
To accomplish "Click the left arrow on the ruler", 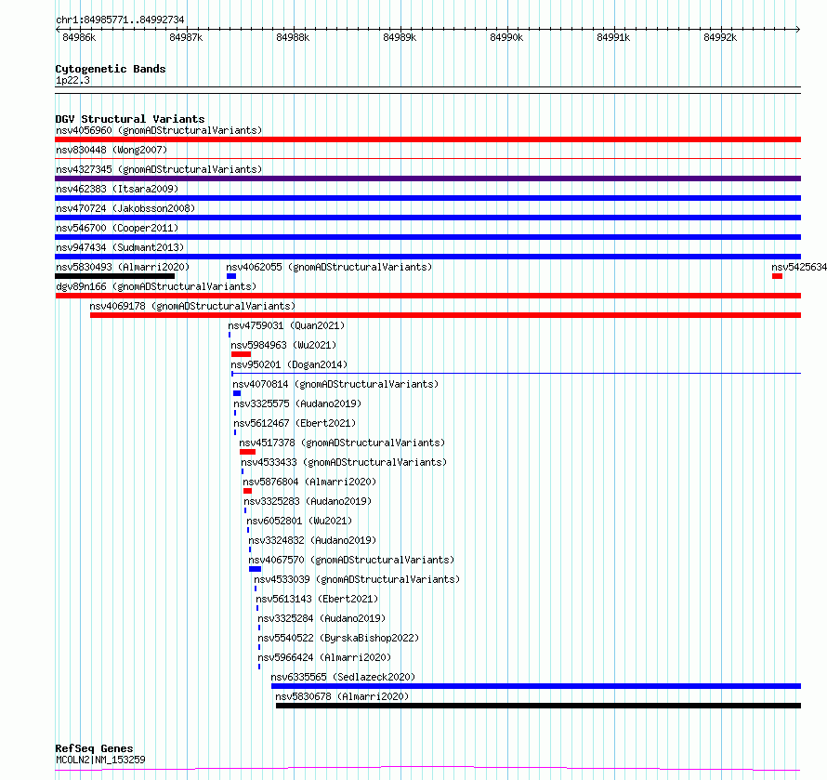I will [x=58, y=29].
